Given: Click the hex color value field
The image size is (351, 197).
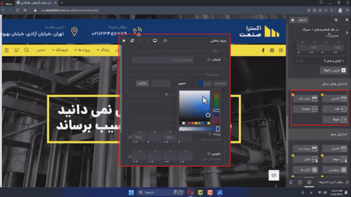Looking at the screenshot, I should tap(220, 84).
